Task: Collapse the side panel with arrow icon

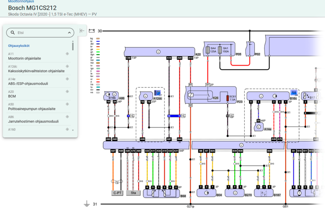Action: tap(82, 30)
